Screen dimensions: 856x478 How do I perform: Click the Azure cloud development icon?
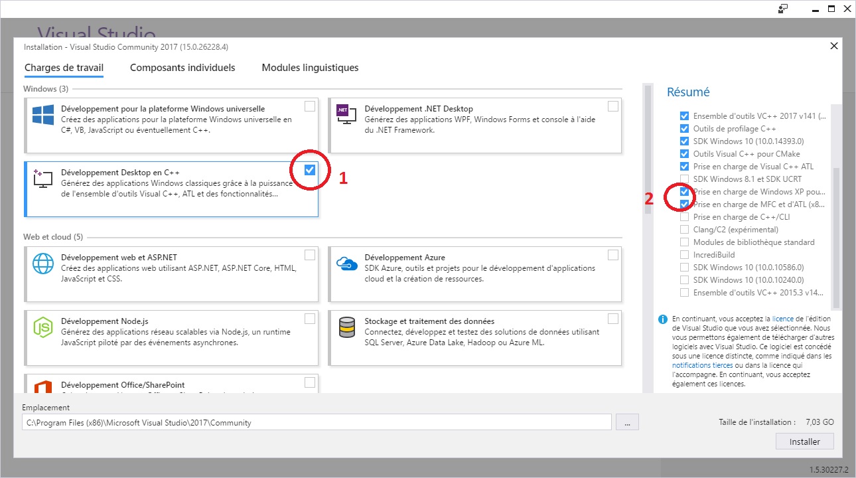point(346,263)
